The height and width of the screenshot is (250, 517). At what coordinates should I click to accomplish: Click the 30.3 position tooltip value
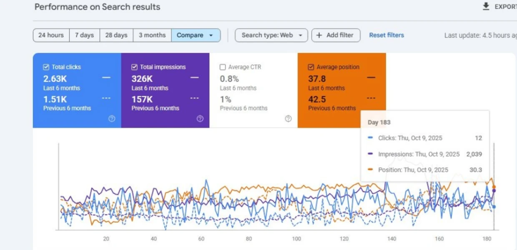pos(475,170)
